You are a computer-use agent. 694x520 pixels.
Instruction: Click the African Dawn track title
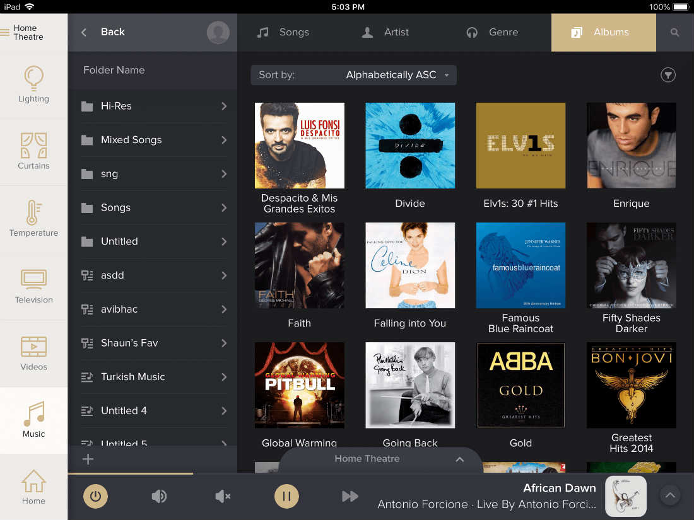pos(560,488)
